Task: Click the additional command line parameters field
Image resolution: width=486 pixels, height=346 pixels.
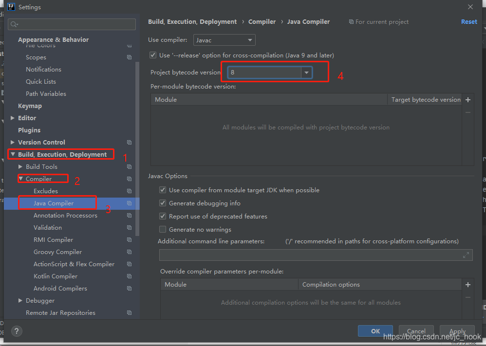Action: pos(316,255)
